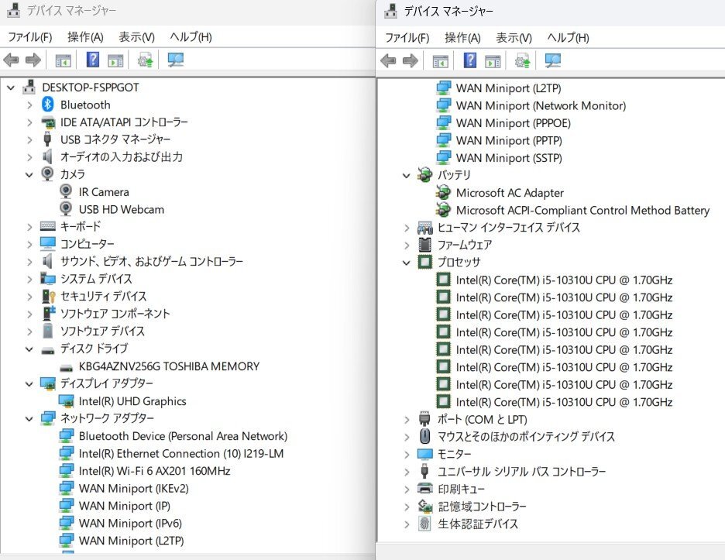This screenshot has width=725, height=560.
Task: Click the マウス pointing devices icon
Action: tap(424, 436)
